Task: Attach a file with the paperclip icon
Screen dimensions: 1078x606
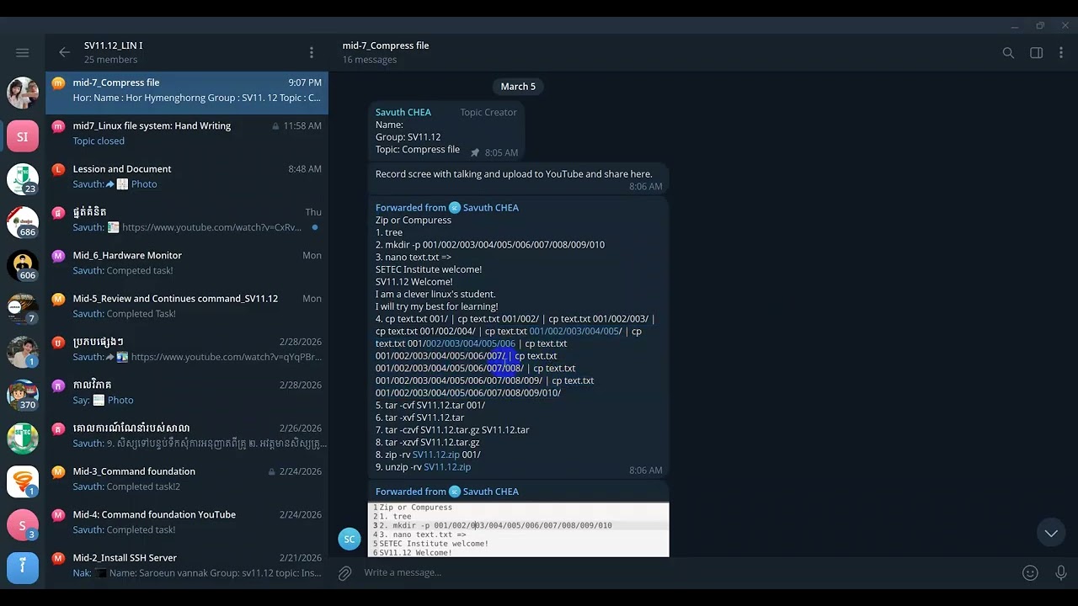Action: click(344, 573)
